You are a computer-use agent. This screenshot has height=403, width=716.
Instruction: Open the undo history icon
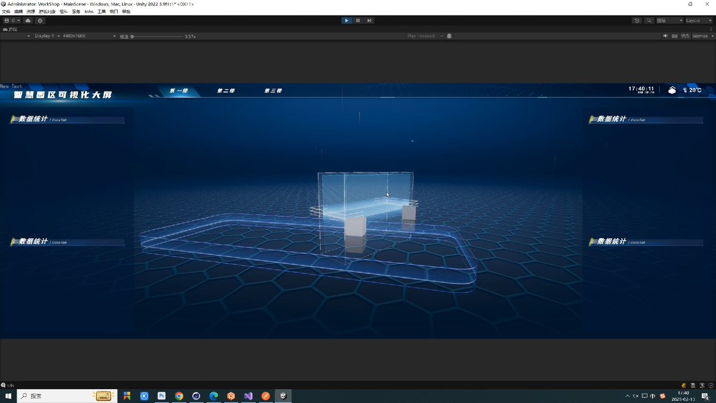click(637, 20)
